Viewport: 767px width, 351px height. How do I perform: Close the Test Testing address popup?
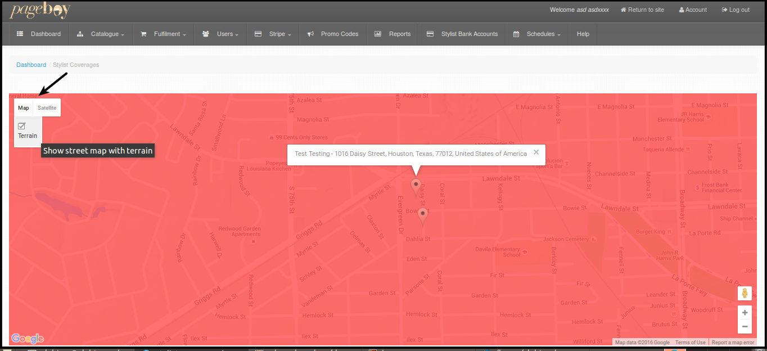536,152
